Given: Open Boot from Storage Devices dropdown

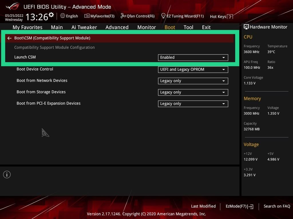Looking at the screenshot, I should point(193,92).
